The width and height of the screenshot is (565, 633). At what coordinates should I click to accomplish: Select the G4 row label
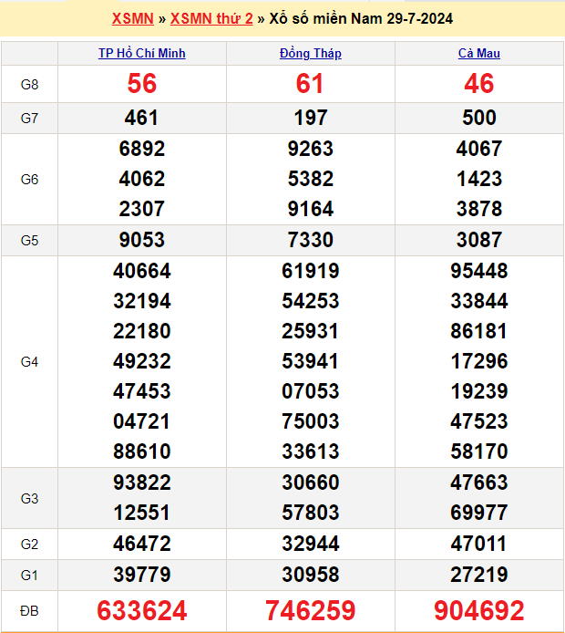29,361
